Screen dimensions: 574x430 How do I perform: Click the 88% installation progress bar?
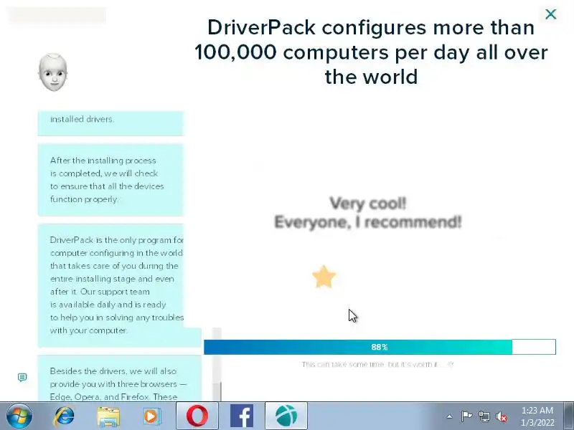tap(380, 347)
